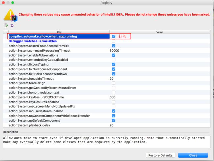Enable actionSystem.honor.modal.context checkbox
The width and height of the screenshot is (214, 161).
point(113,92)
